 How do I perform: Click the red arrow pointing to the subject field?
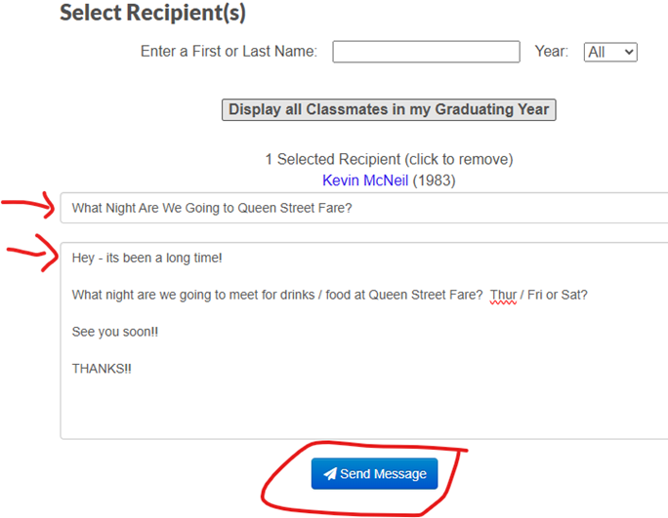(28, 205)
